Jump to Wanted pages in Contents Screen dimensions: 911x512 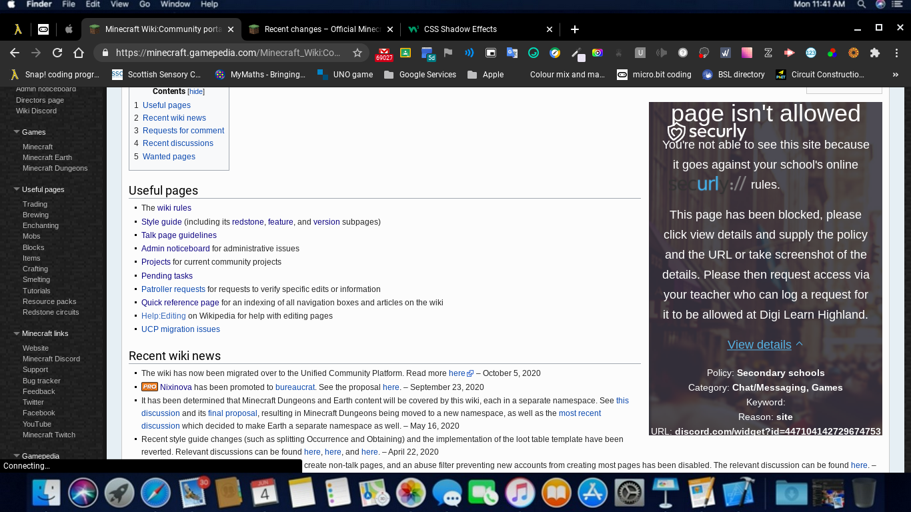[x=169, y=157]
